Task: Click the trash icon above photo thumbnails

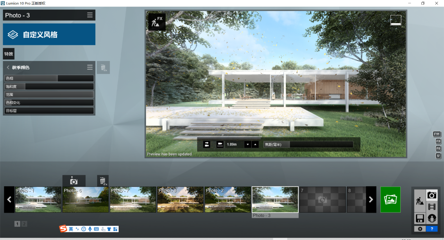Action: coord(103,181)
